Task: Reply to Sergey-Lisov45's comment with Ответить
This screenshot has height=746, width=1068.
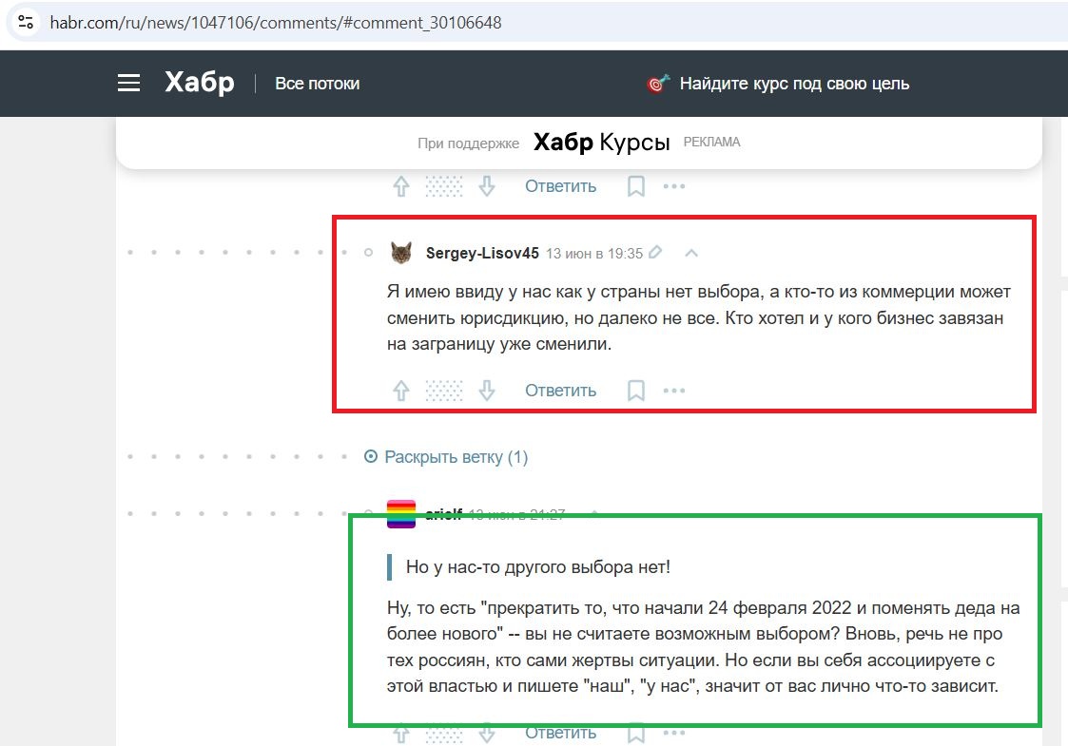Action: (560, 391)
